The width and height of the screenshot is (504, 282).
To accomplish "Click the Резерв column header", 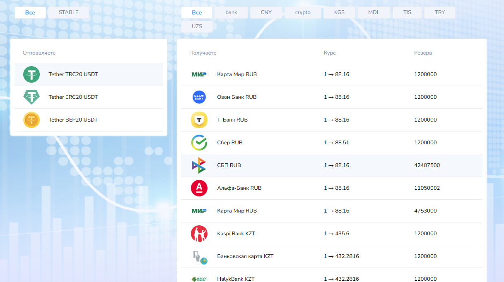I will pyautogui.click(x=423, y=53).
